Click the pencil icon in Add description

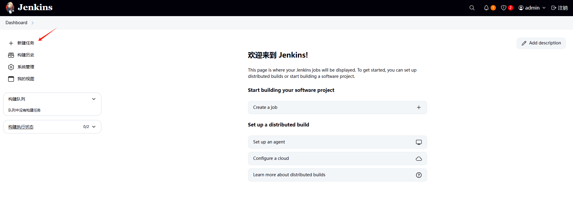coord(524,43)
